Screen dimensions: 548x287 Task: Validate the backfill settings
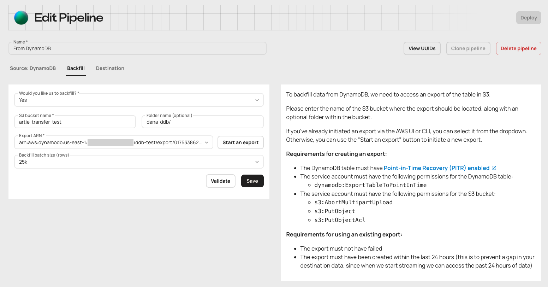(x=221, y=181)
